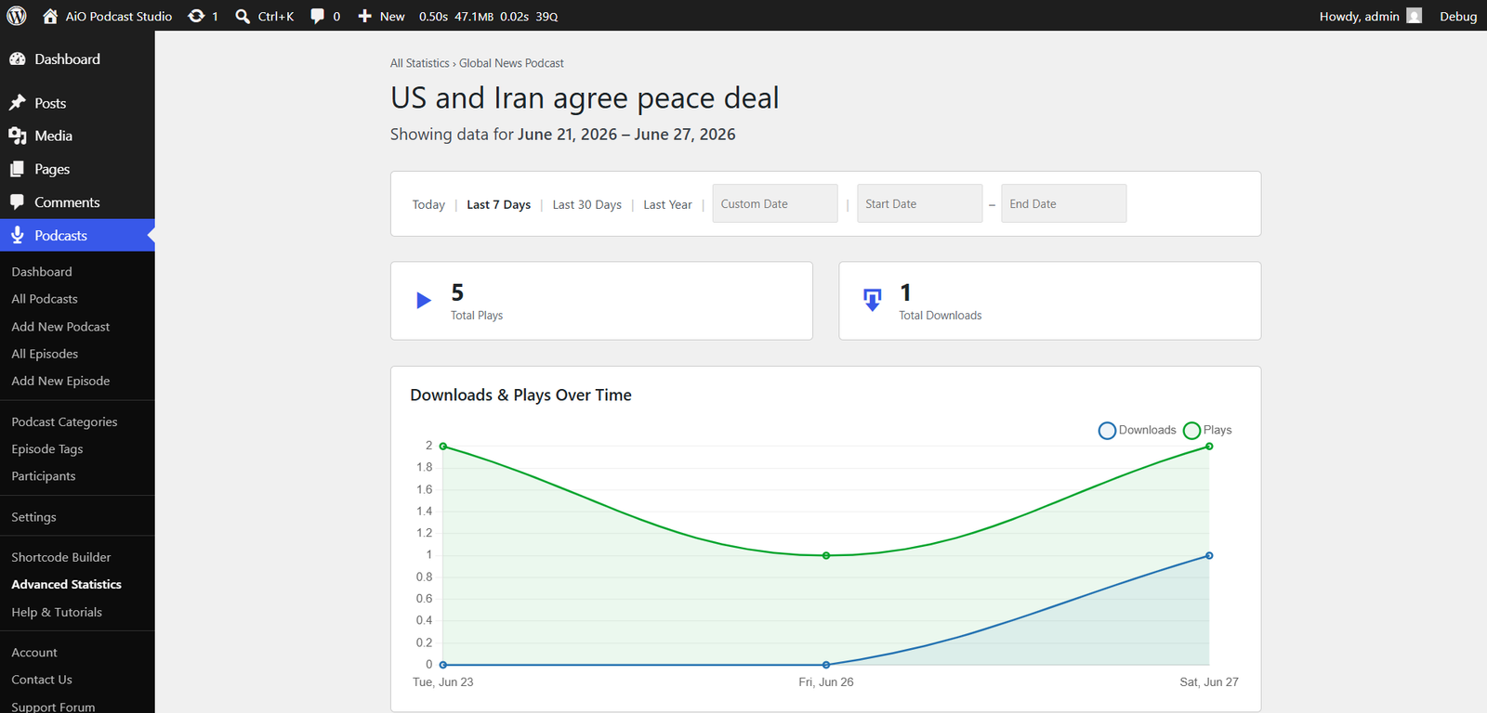Click the Sat, Jun 27 Plays data point
The height and width of the screenshot is (713, 1487).
[1209, 447]
